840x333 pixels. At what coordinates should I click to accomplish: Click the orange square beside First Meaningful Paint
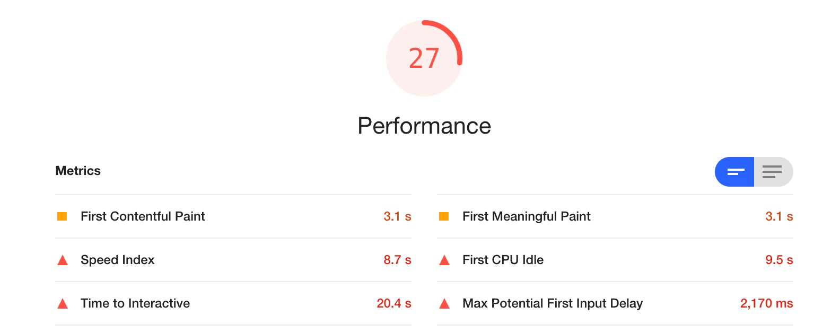(x=444, y=216)
